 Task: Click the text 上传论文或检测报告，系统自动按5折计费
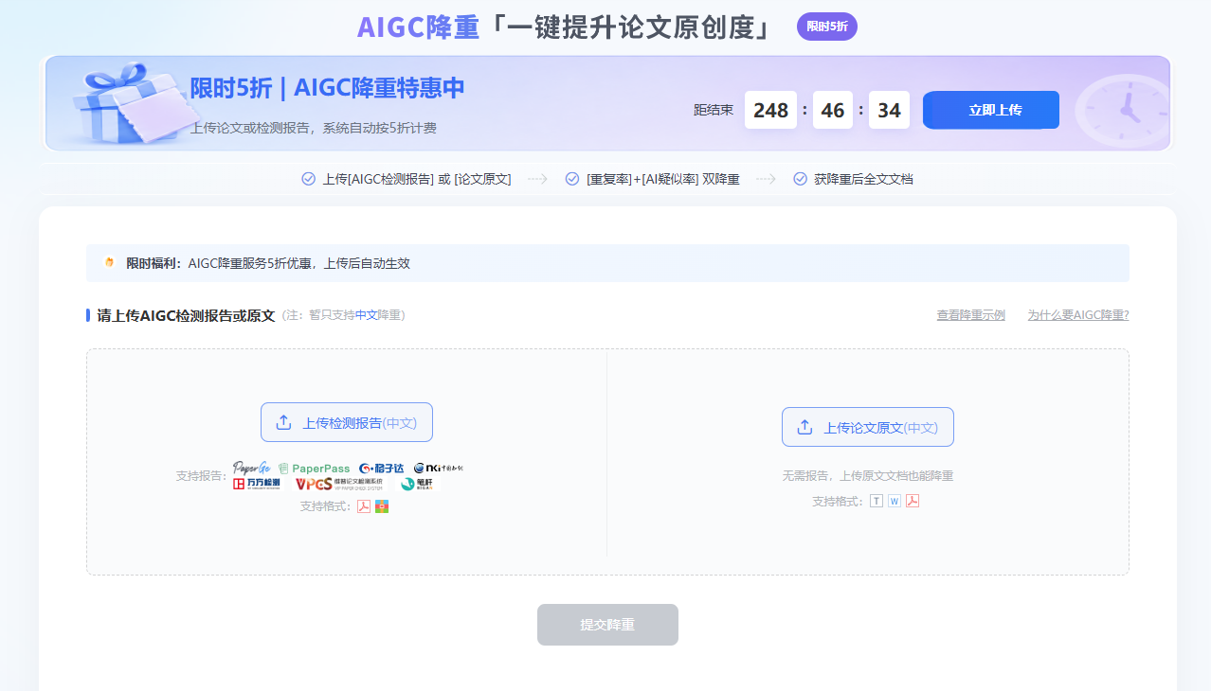(314, 128)
